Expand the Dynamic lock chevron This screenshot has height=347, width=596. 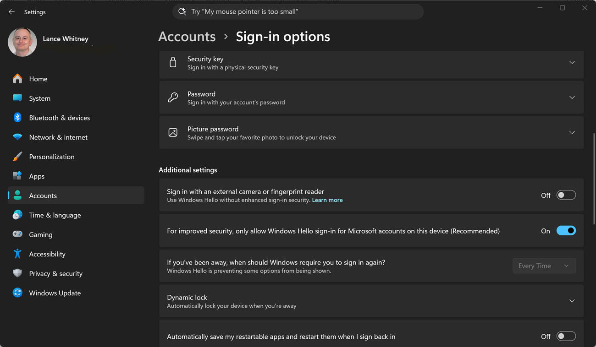(572, 301)
